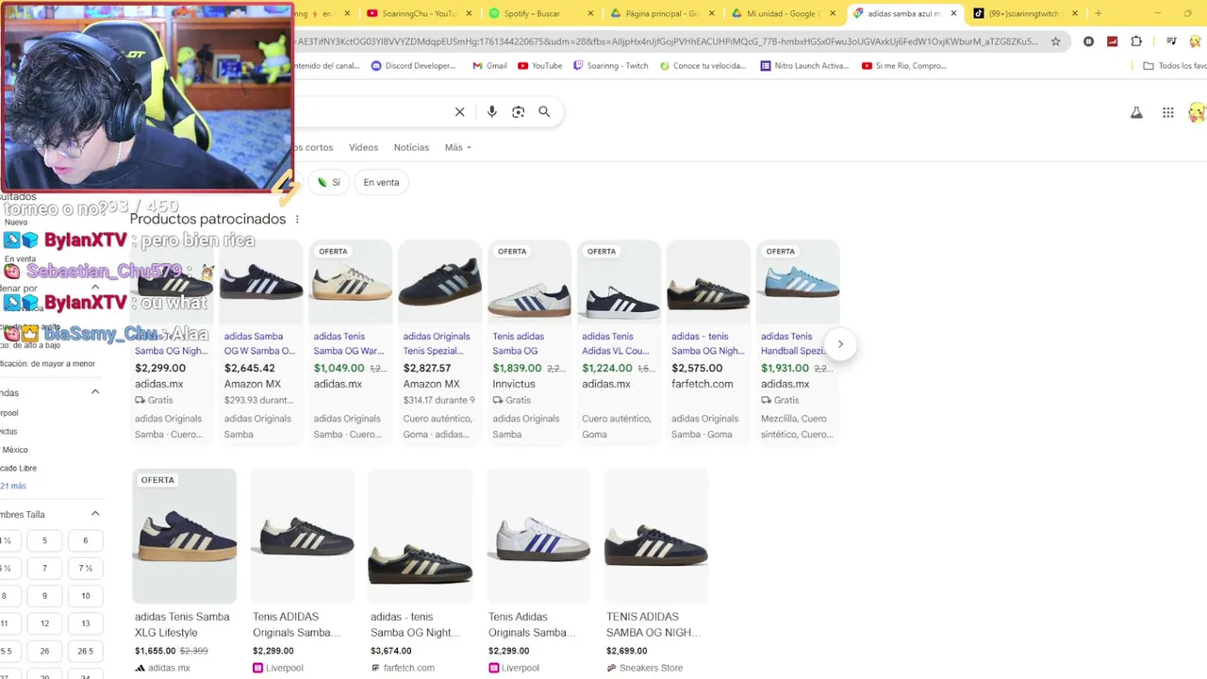1207x679 pixels.
Task: Show next sponsored products with arrow
Action: click(840, 344)
